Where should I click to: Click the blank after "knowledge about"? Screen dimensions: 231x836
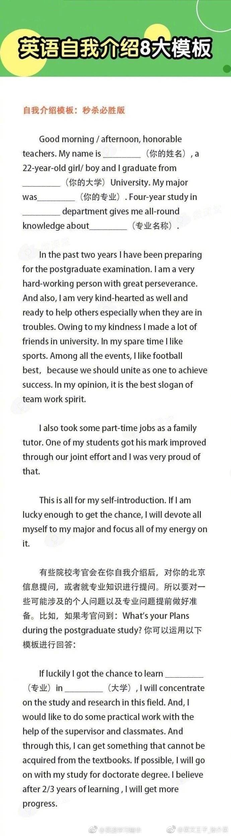pos(108,227)
